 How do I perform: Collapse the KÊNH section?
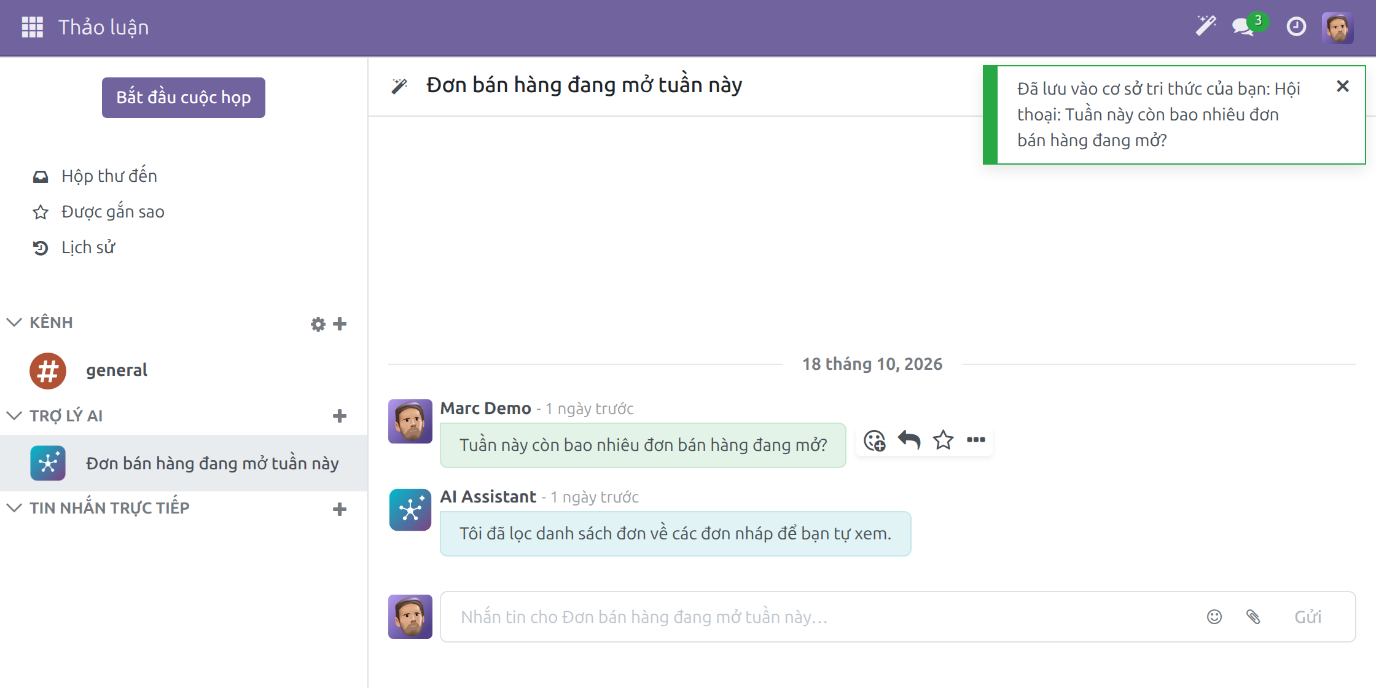pos(14,322)
